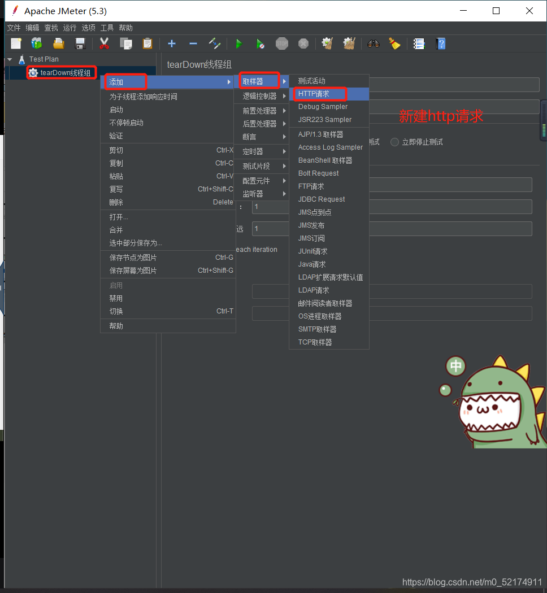Select the 立即停止测试 radio button

click(x=394, y=142)
